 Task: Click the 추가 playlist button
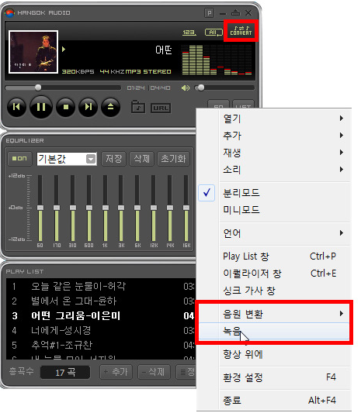coord(116,372)
